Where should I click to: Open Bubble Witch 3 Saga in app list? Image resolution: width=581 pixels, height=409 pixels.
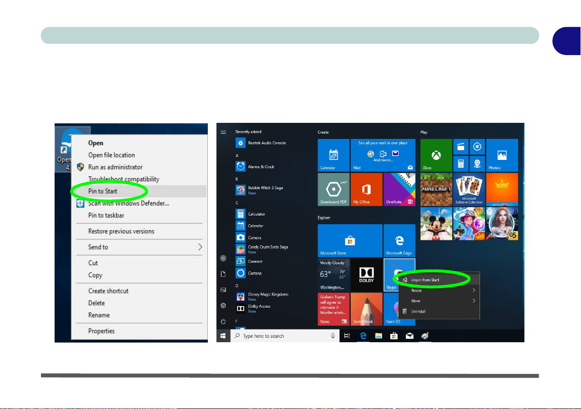pyautogui.click(x=260, y=190)
